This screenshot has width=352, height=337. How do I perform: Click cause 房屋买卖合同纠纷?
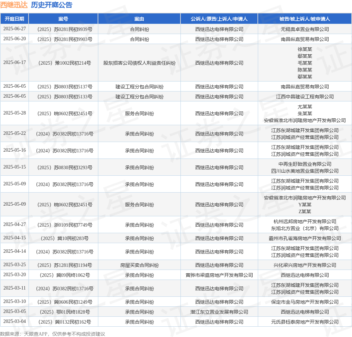pos(140,265)
